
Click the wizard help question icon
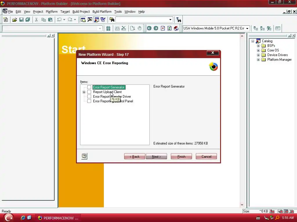(x=84, y=156)
